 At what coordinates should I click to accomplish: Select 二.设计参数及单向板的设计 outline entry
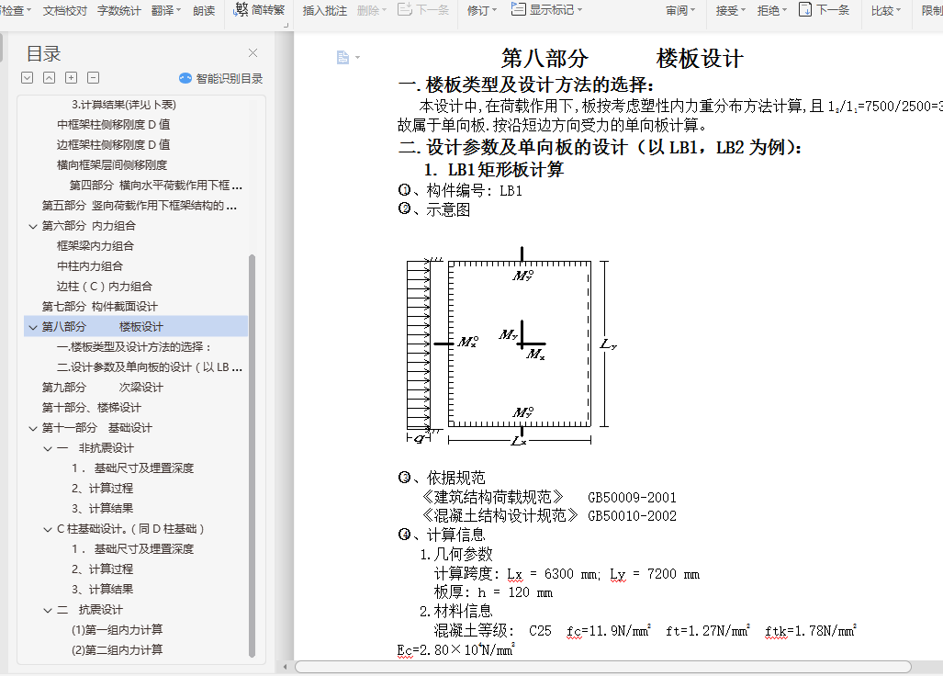click(x=150, y=367)
